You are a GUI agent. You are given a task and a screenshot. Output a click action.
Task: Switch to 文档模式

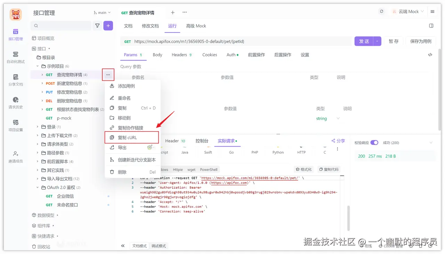click(139, 246)
